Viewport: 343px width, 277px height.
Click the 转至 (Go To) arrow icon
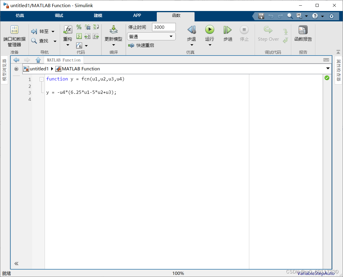pos(34,32)
